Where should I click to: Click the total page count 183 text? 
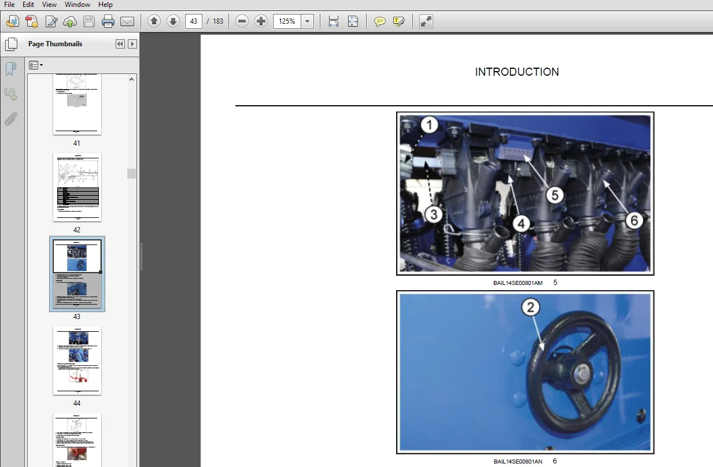tap(217, 21)
